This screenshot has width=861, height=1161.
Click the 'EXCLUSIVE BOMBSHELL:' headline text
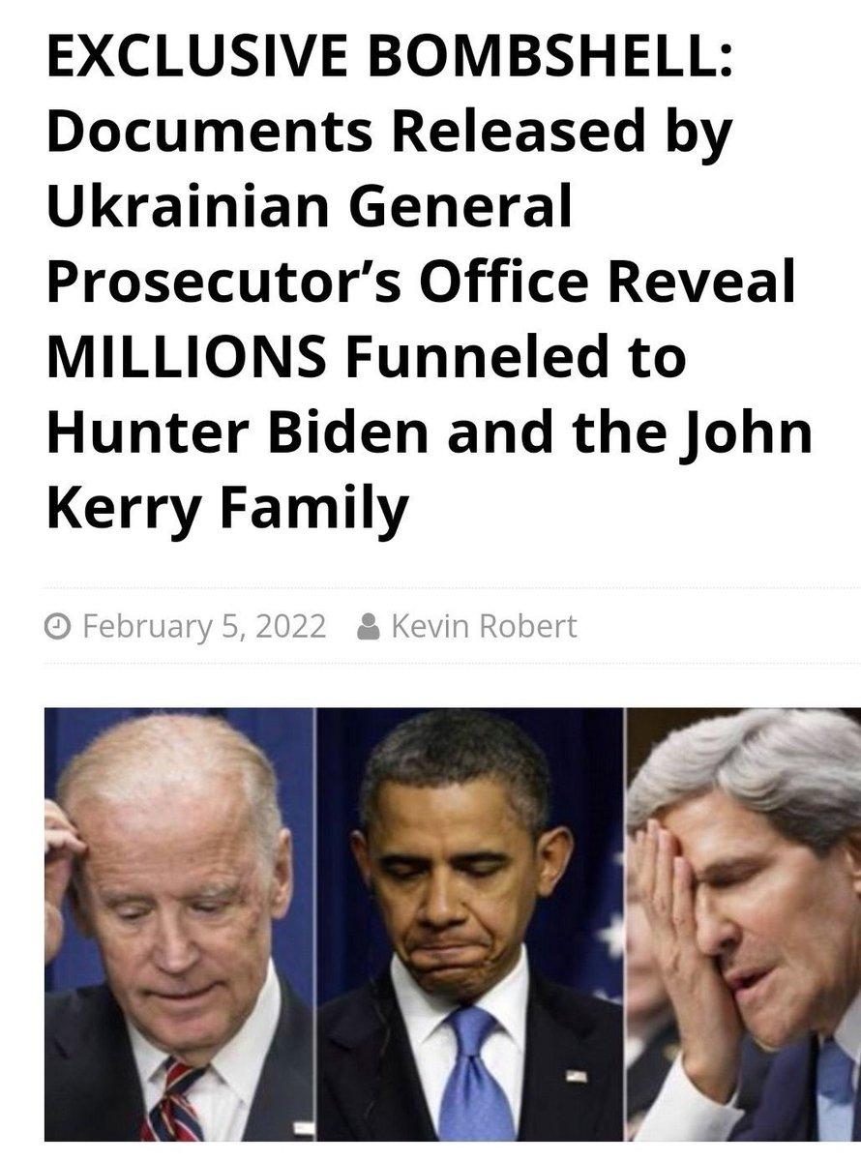(x=389, y=59)
